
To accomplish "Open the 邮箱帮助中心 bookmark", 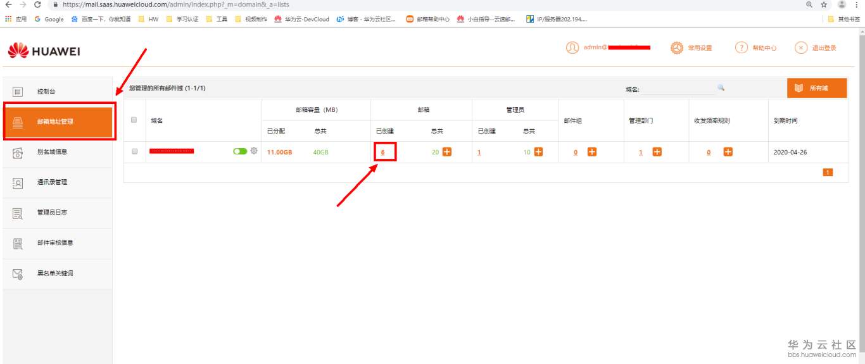I will (x=428, y=19).
